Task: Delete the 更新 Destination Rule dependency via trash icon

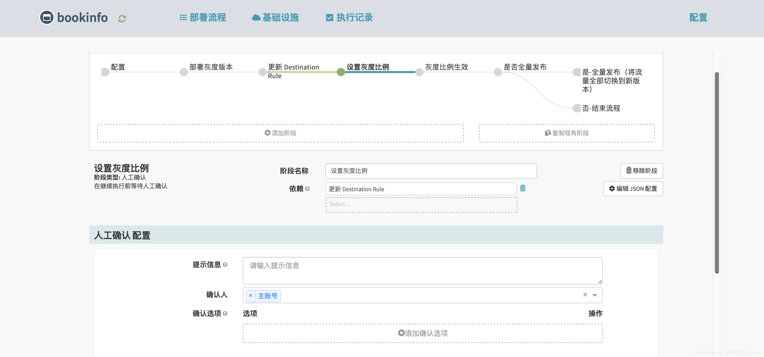Action: [x=523, y=188]
